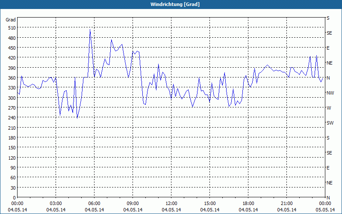The height and width of the screenshot is (214, 342).
Task: Click the lowest dip near 240 degrees
Action: coord(77,118)
